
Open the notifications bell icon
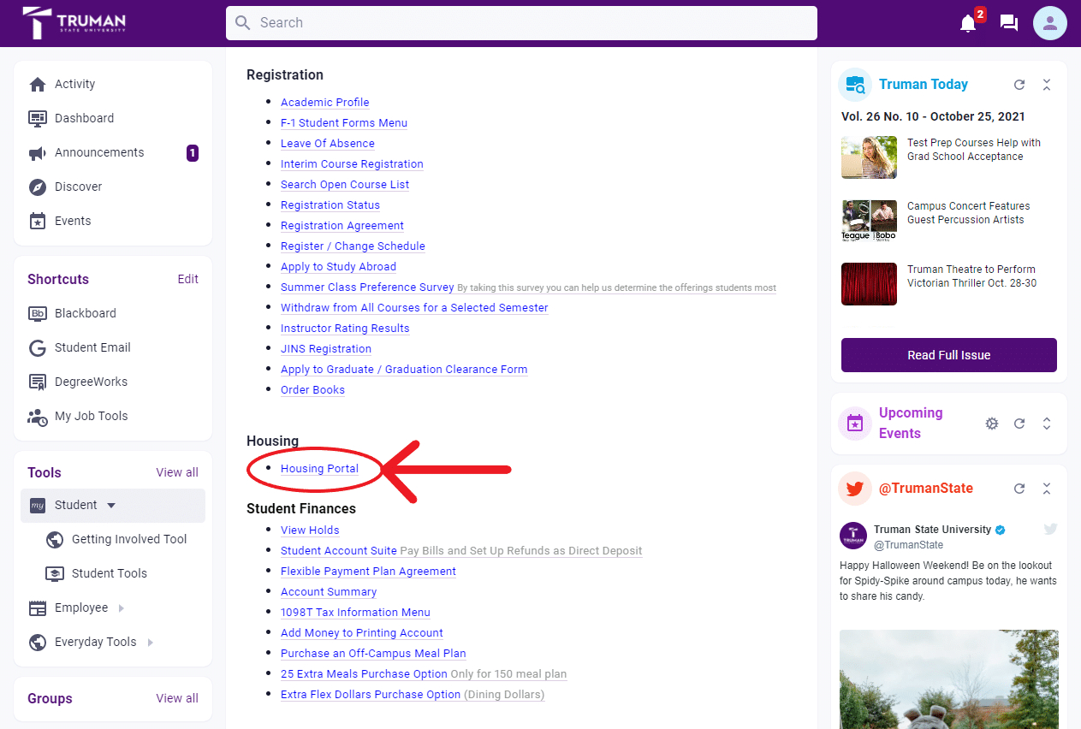click(x=968, y=23)
